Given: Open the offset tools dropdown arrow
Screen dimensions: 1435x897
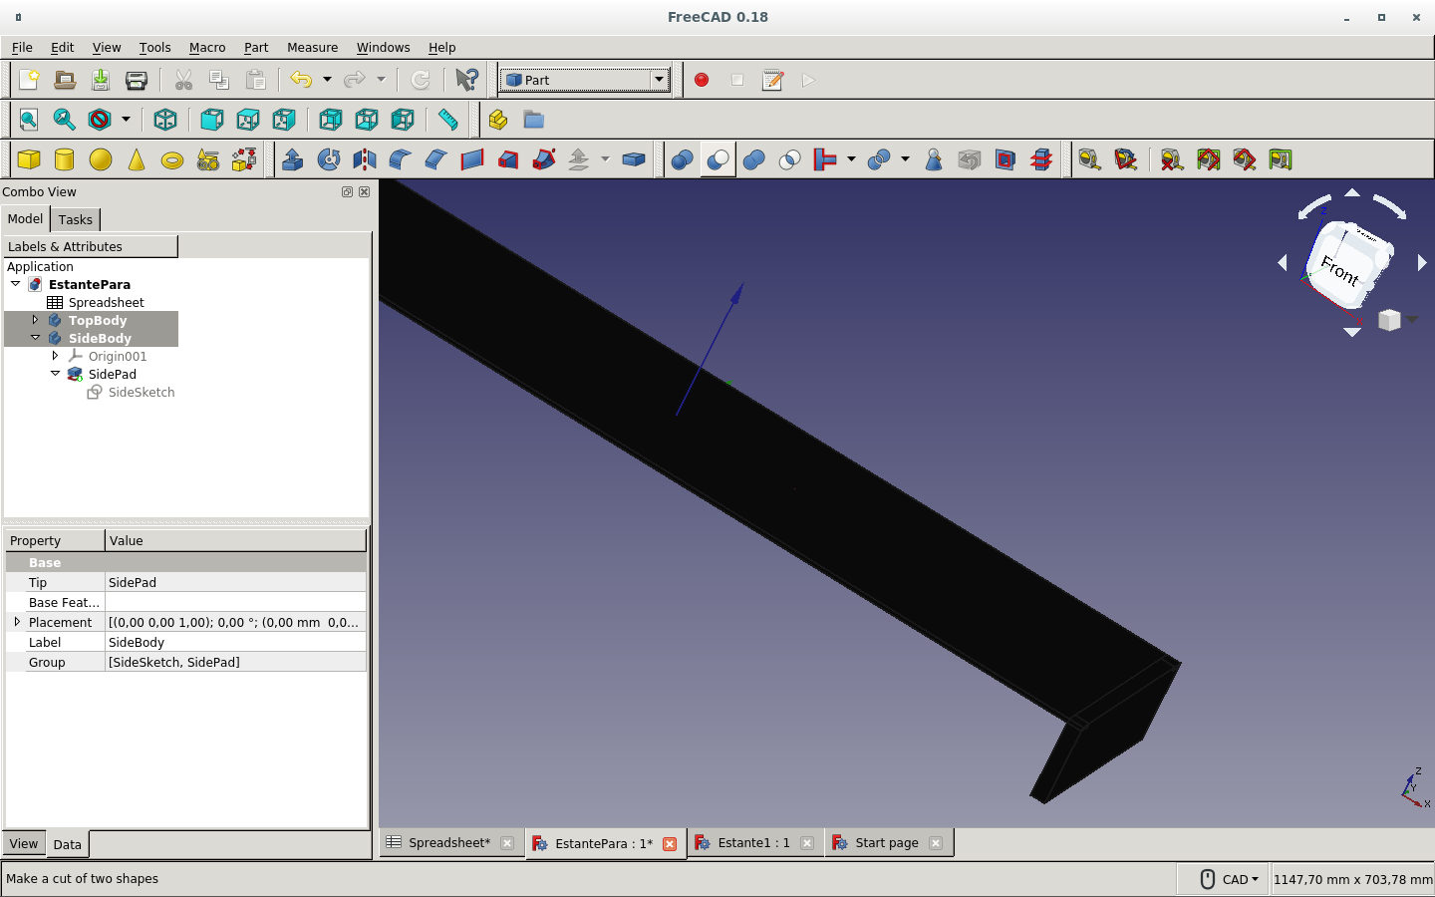Looking at the screenshot, I should coord(605,159).
